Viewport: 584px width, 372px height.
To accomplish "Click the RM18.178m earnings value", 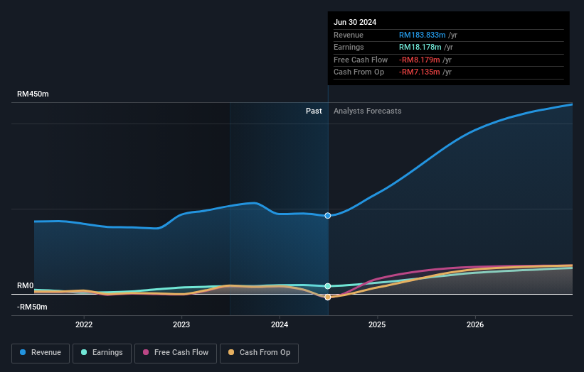I will pyautogui.click(x=420, y=47).
